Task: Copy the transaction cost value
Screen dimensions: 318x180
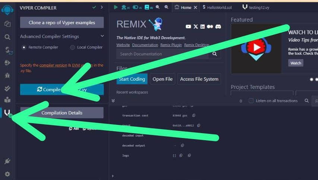Action: [x=193, y=116]
